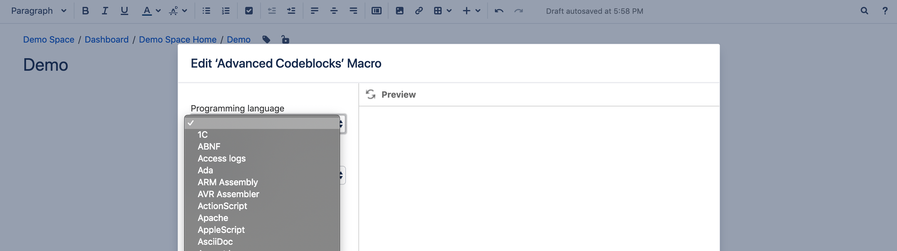Viewport: 897px width, 251px height.
Task: Open the Dashboard breadcrumb link
Action: click(107, 39)
